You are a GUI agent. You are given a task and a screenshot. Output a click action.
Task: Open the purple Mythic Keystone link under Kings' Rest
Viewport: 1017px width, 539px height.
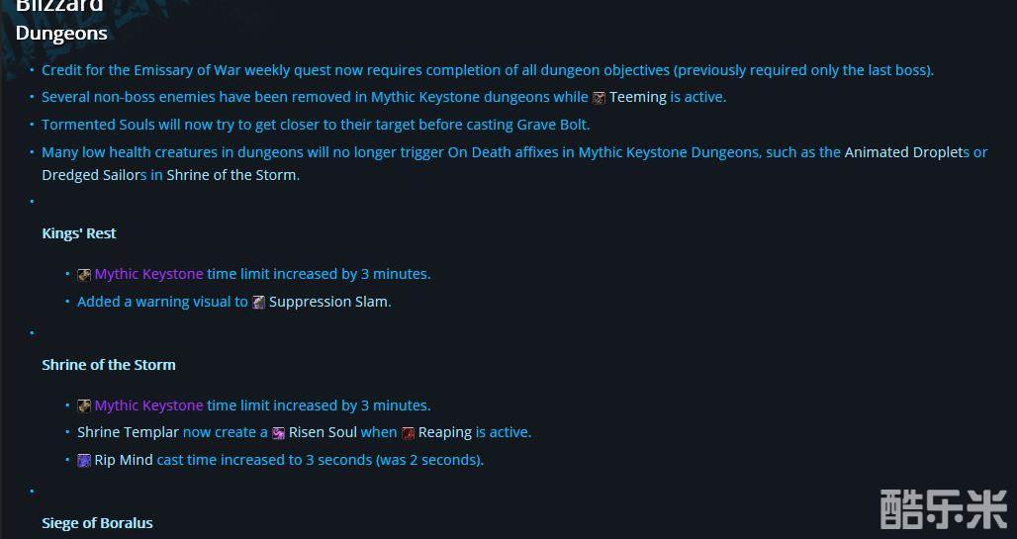(148, 274)
